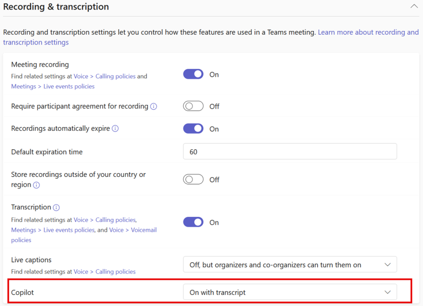Click info icon next to participant agreement
The height and width of the screenshot is (306, 423).
[154, 107]
